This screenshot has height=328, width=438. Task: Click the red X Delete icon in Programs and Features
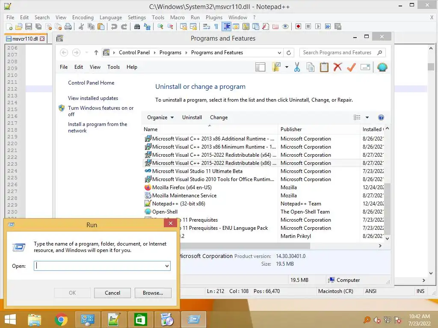click(x=337, y=67)
